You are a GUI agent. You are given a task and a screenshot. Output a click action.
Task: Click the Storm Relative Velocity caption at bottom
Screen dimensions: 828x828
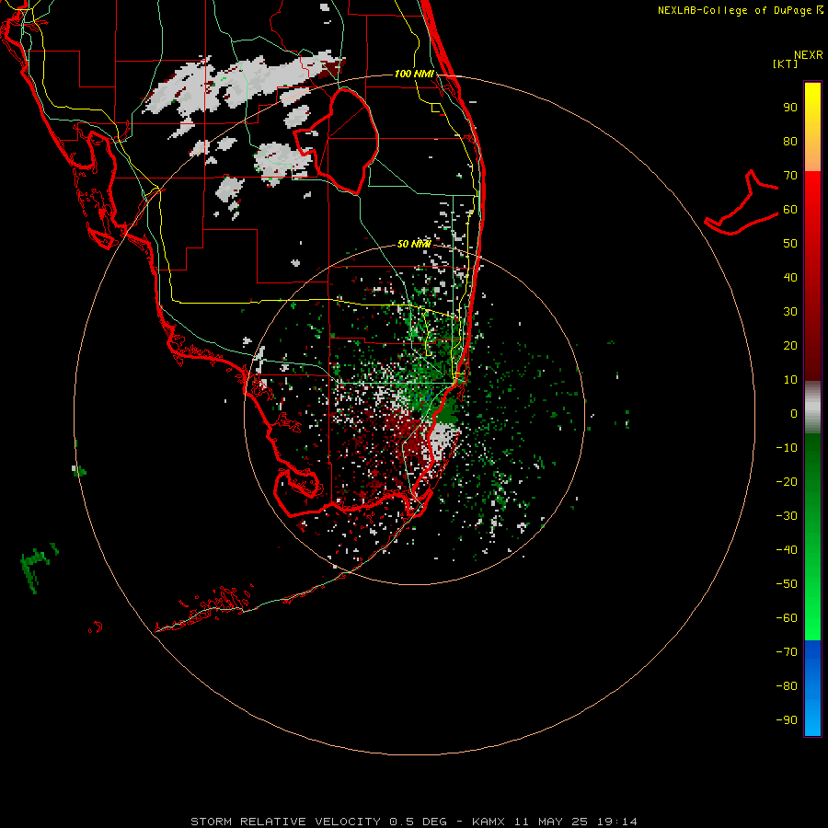(414, 822)
